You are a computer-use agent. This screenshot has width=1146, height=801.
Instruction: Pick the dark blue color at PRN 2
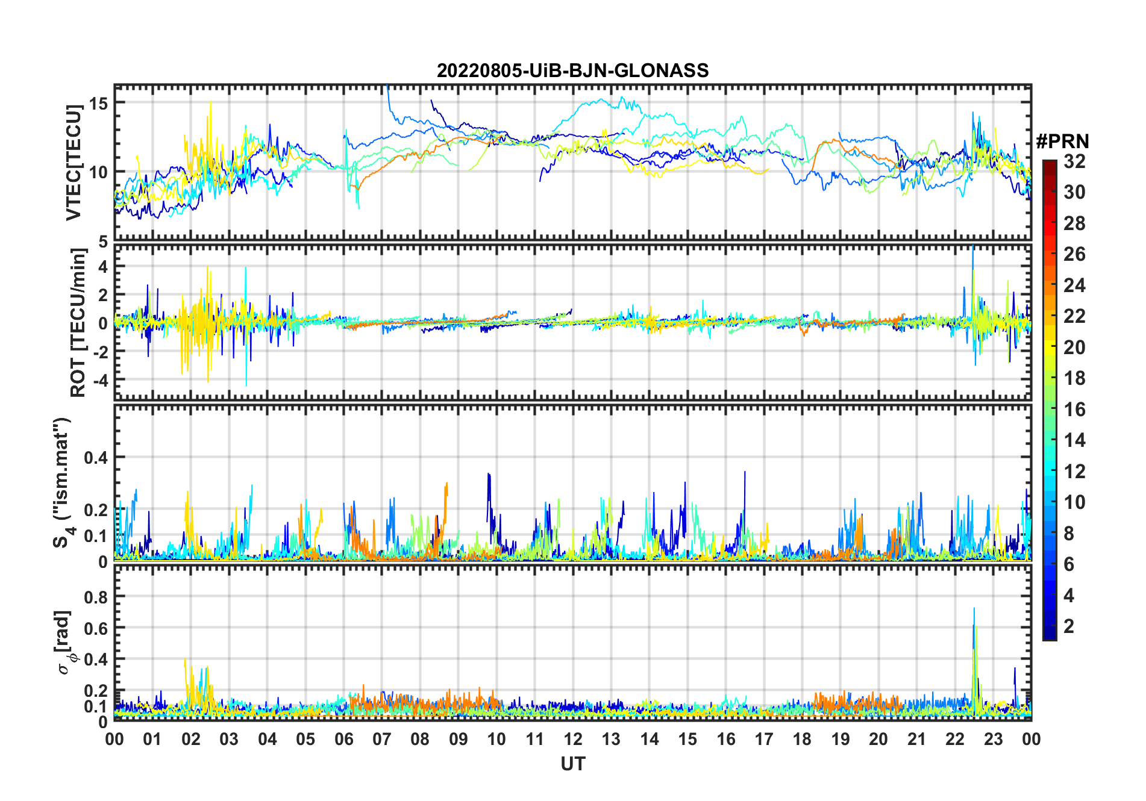[x=1049, y=626]
